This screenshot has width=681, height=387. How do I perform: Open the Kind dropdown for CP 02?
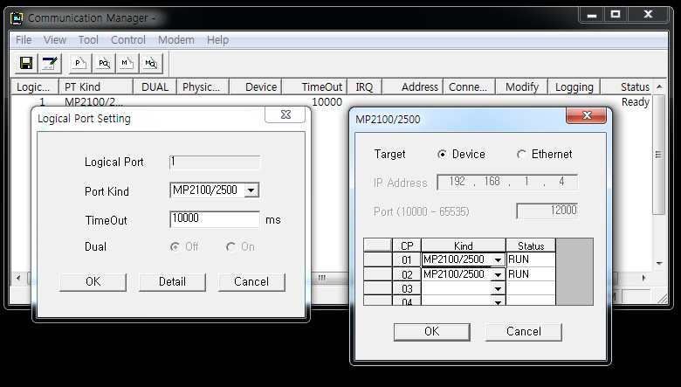pyautogui.click(x=498, y=274)
